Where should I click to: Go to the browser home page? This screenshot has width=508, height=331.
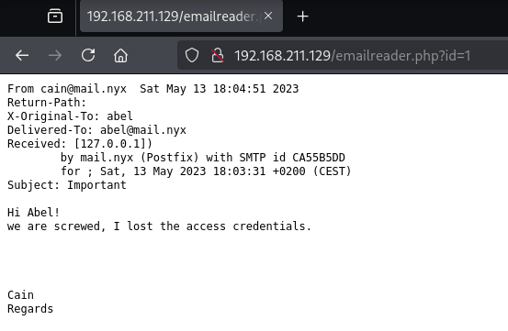pos(121,55)
